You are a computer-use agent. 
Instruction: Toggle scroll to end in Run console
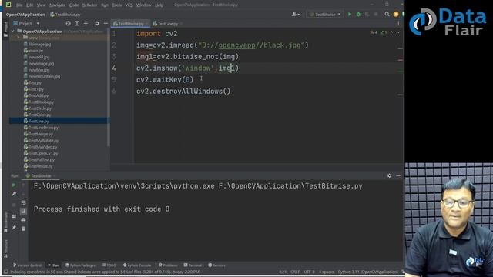23,212
